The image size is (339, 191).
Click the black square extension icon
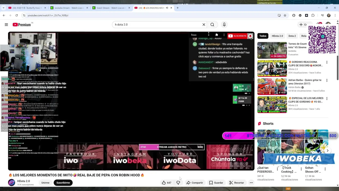coord(306,15)
